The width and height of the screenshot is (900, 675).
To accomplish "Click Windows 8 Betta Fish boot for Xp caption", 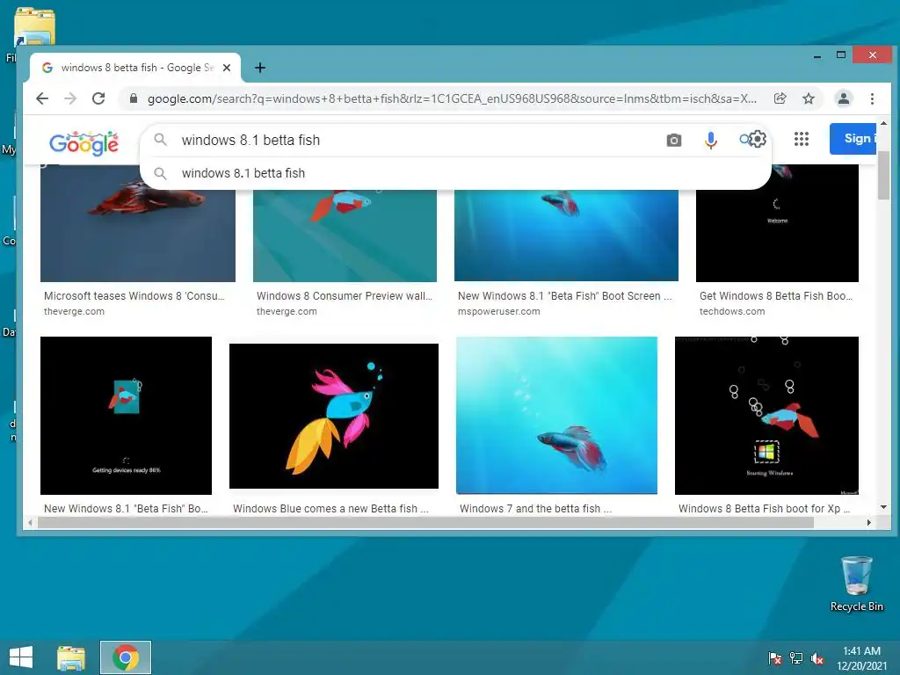I will point(764,509).
